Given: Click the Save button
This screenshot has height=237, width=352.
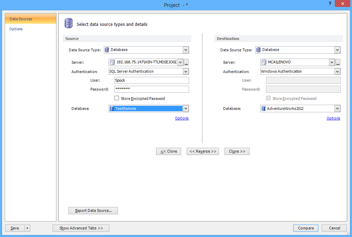Looking at the screenshot, I should [15, 228].
